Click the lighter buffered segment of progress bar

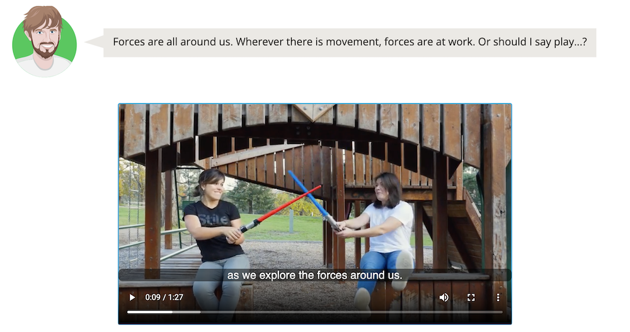pyautogui.click(x=186, y=311)
